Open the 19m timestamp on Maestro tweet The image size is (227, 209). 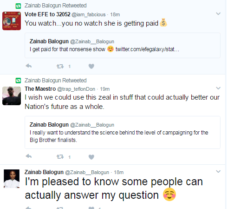(105, 89)
